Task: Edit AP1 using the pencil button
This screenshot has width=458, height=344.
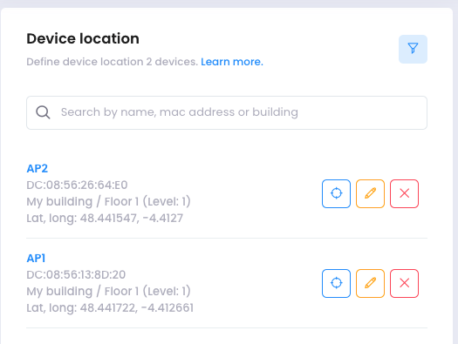Action: (370, 283)
